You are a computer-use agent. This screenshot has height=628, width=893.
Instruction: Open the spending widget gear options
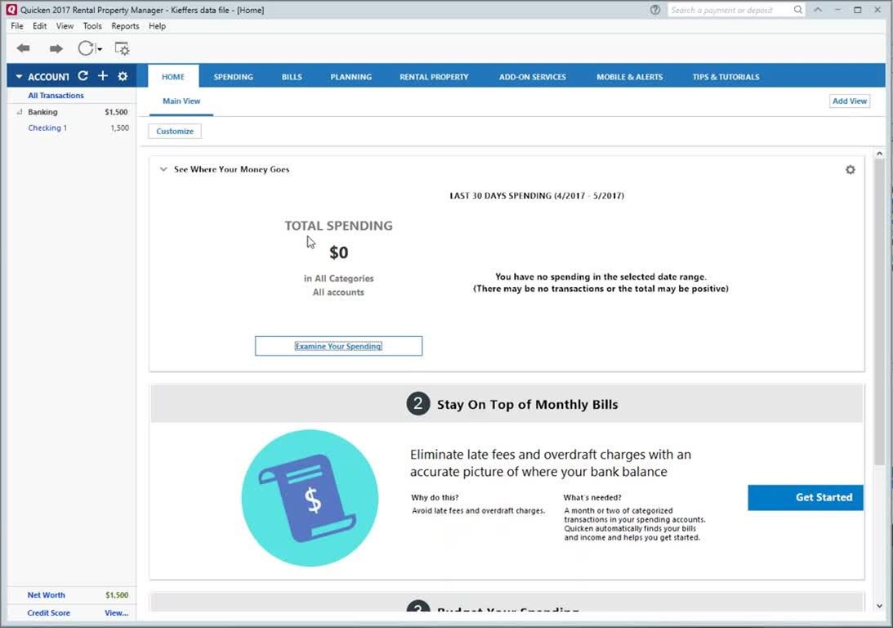[850, 170]
